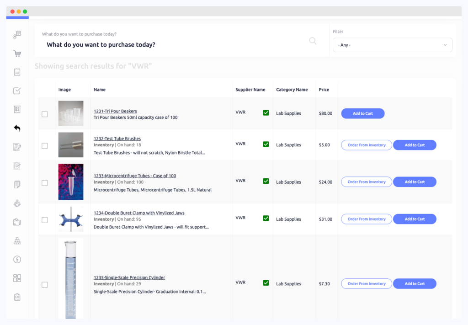Sort by the Price column header
Screen dimensions: 468x325
(324, 90)
